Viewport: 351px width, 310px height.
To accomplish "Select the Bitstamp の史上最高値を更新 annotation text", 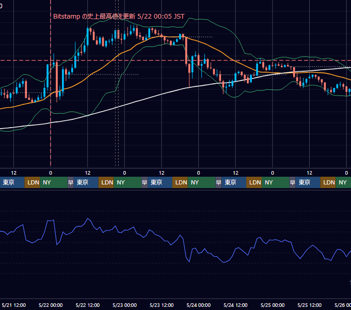I will tap(119, 17).
